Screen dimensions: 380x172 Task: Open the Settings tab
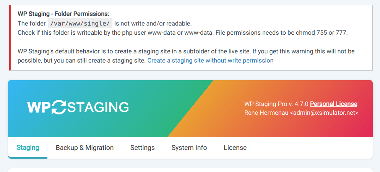(143, 148)
